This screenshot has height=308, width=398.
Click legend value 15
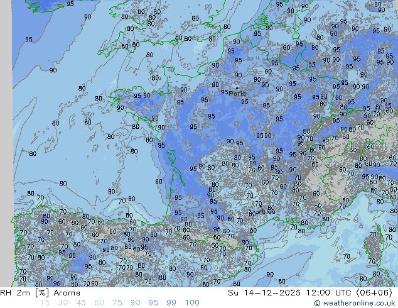point(45,303)
